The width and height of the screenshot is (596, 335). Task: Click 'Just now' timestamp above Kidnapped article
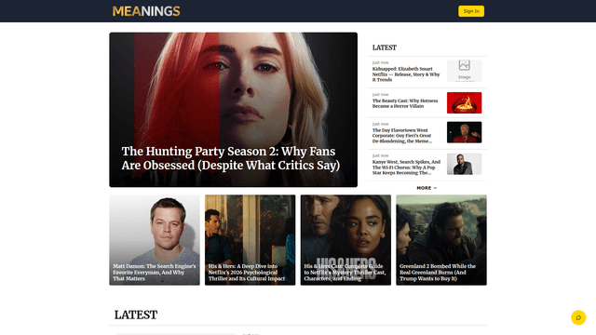[x=380, y=62]
